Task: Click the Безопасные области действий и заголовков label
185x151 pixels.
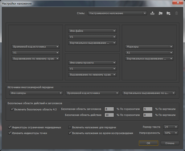Action: 35,103
